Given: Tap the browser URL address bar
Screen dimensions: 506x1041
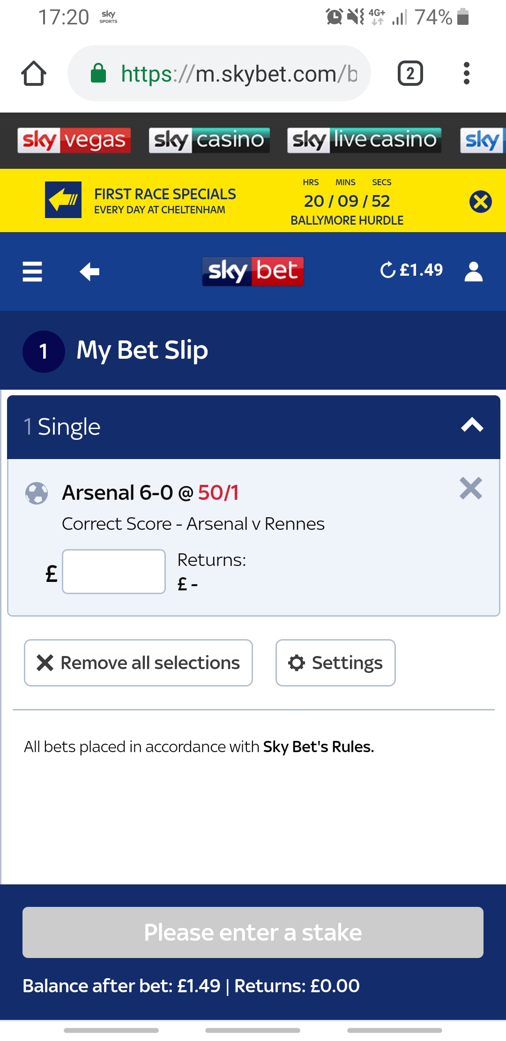Looking at the screenshot, I should tap(219, 74).
